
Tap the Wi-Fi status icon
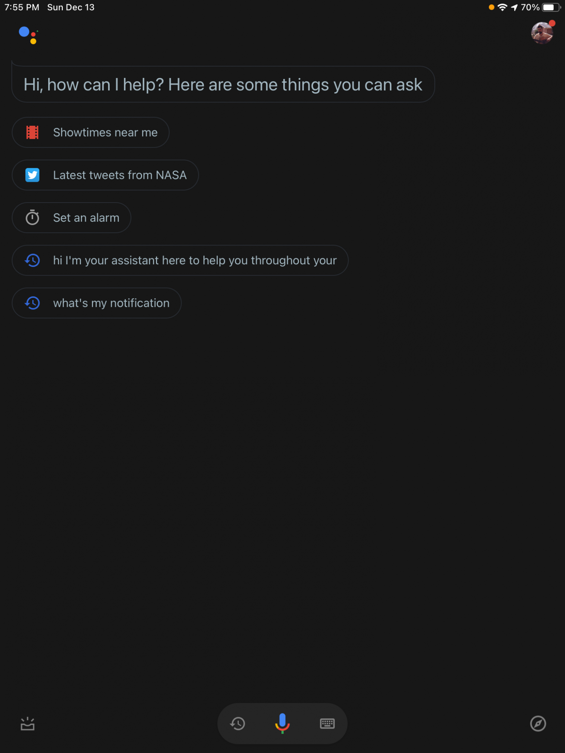(x=502, y=7)
